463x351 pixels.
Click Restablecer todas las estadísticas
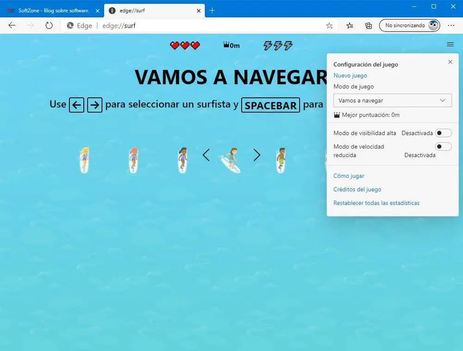pyautogui.click(x=376, y=203)
